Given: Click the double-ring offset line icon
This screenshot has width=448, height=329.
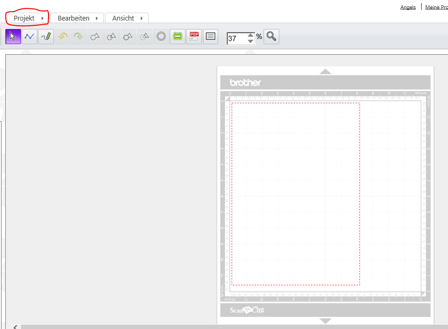Looking at the screenshot, I should pyautogui.click(x=161, y=36).
